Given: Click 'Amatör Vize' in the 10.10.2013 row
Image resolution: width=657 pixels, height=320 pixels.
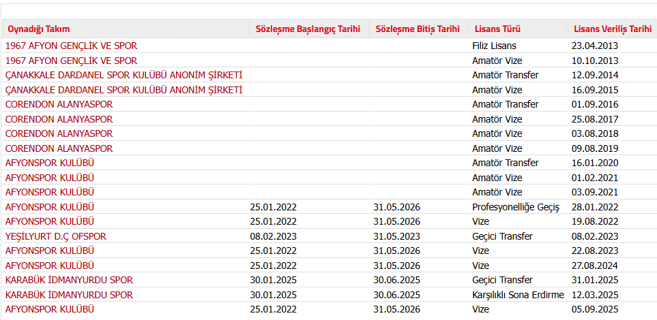Looking at the screenshot, I should [x=497, y=61].
